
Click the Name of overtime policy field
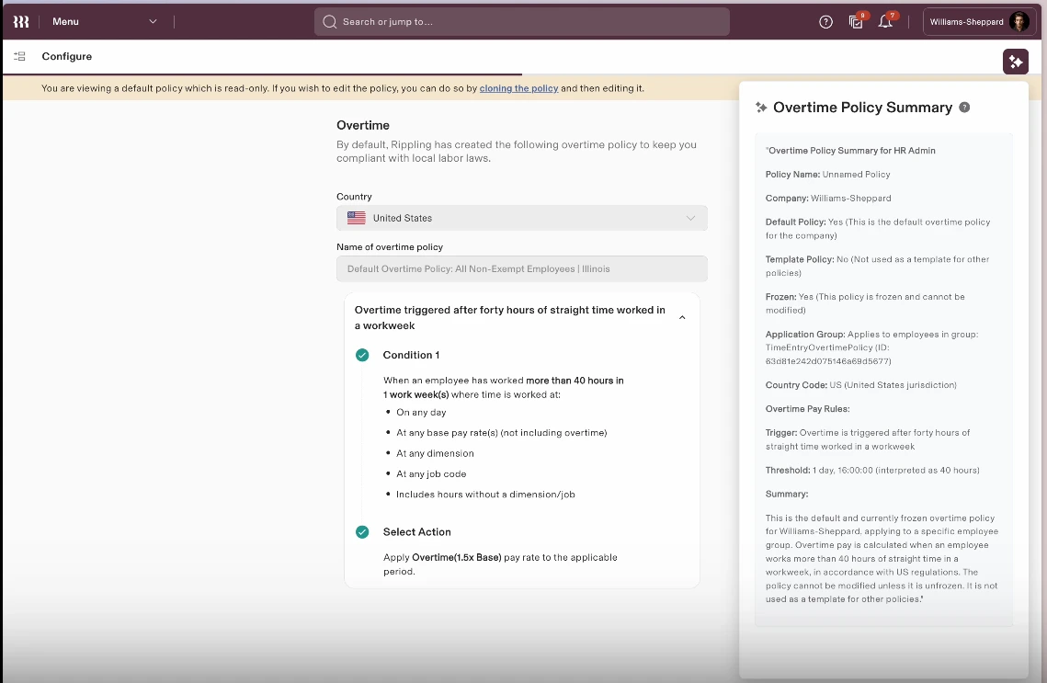click(x=521, y=269)
